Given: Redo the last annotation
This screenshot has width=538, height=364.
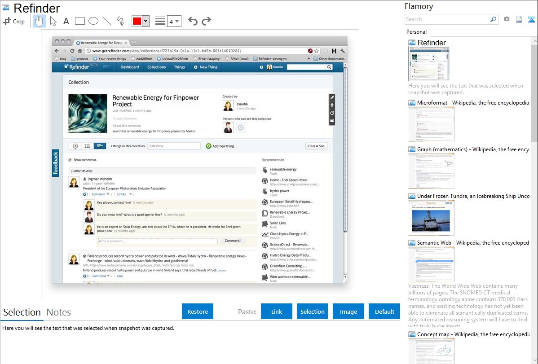Looking at the screenshot, I should point(206,21).
